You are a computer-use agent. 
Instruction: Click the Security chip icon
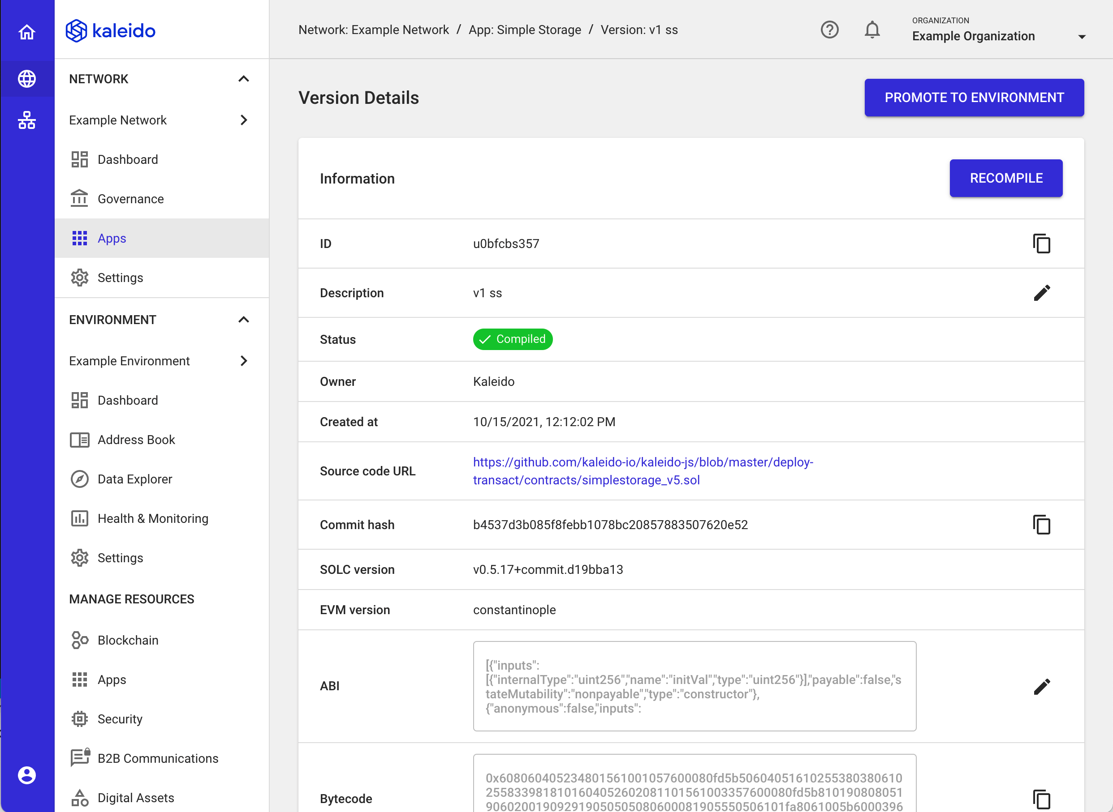79,718
